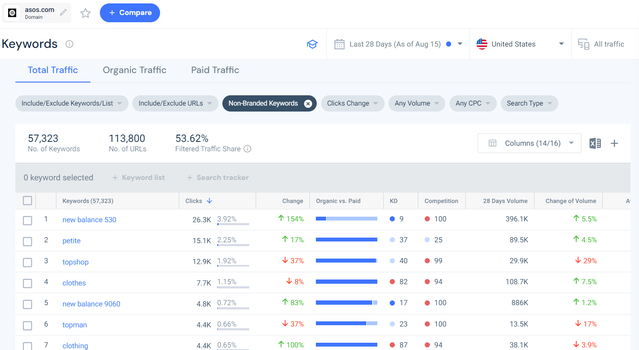Open the Any Volume filter dropdown

click(x=417, y=103)
